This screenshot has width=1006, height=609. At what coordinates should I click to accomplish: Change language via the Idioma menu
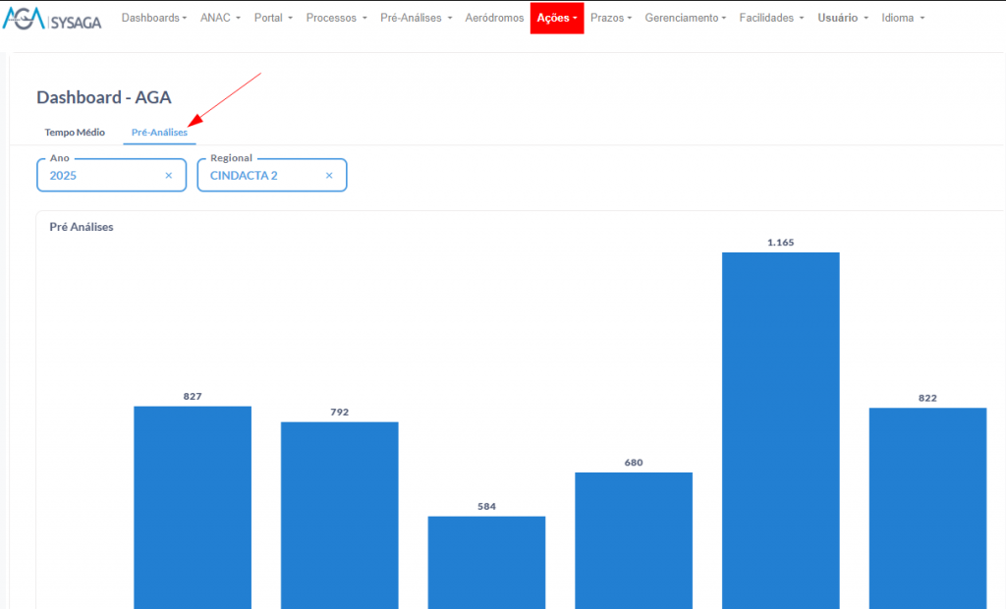(x=903, y=18)
